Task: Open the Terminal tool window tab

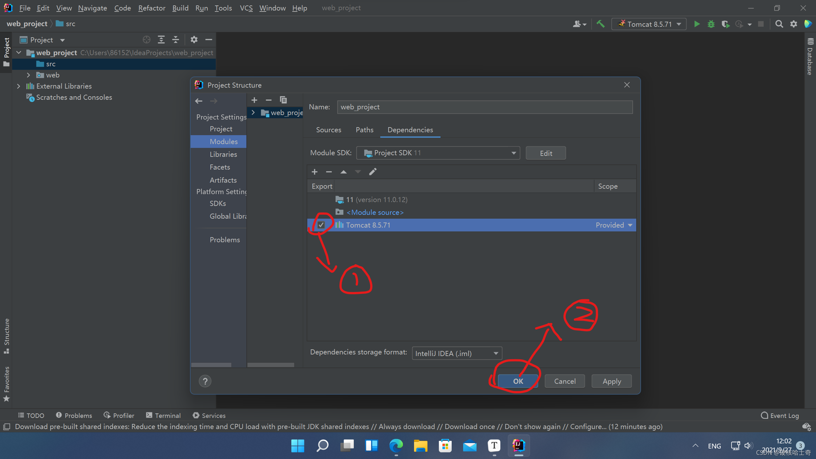Action: (x=163, y=416)
